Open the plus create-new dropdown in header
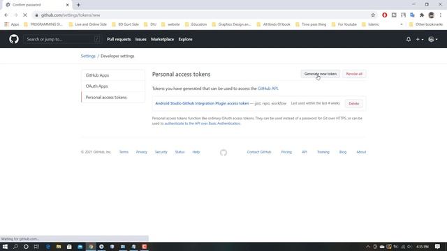 pos(419,39)
